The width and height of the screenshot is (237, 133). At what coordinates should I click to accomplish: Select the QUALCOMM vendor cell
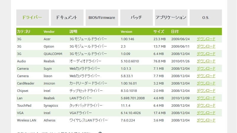pyautogui.click(x=53, y=54)
